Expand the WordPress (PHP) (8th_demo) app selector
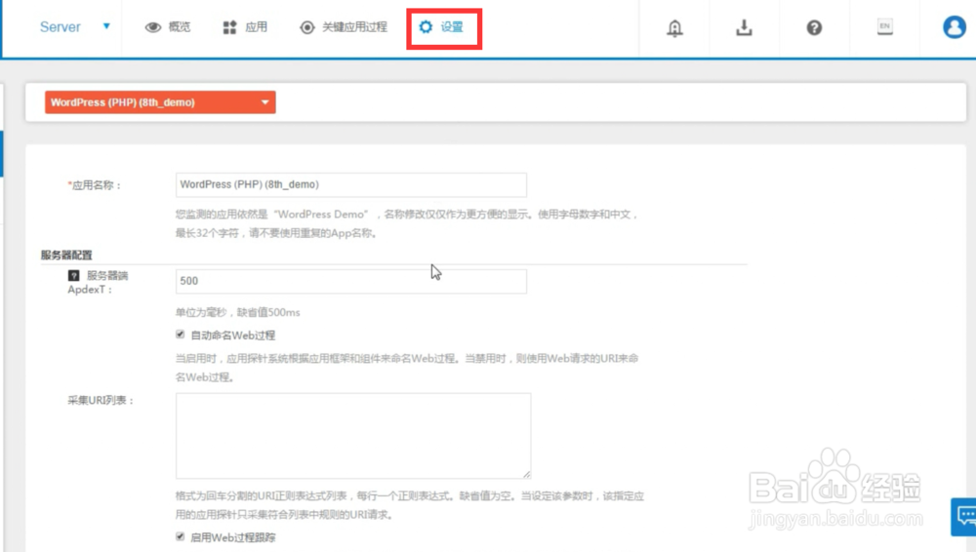Image resolution: width=976 pixels, height=552 pixels. pos(160,102)
